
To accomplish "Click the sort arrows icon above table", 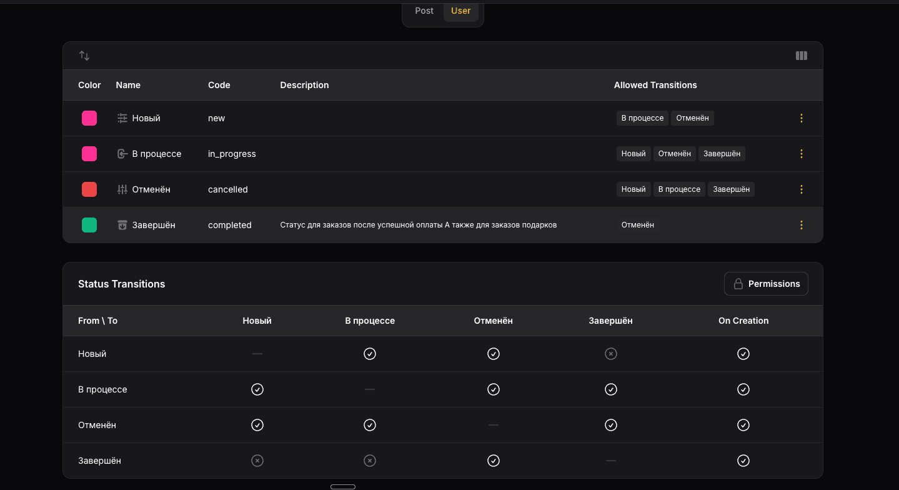I will 84,56.
